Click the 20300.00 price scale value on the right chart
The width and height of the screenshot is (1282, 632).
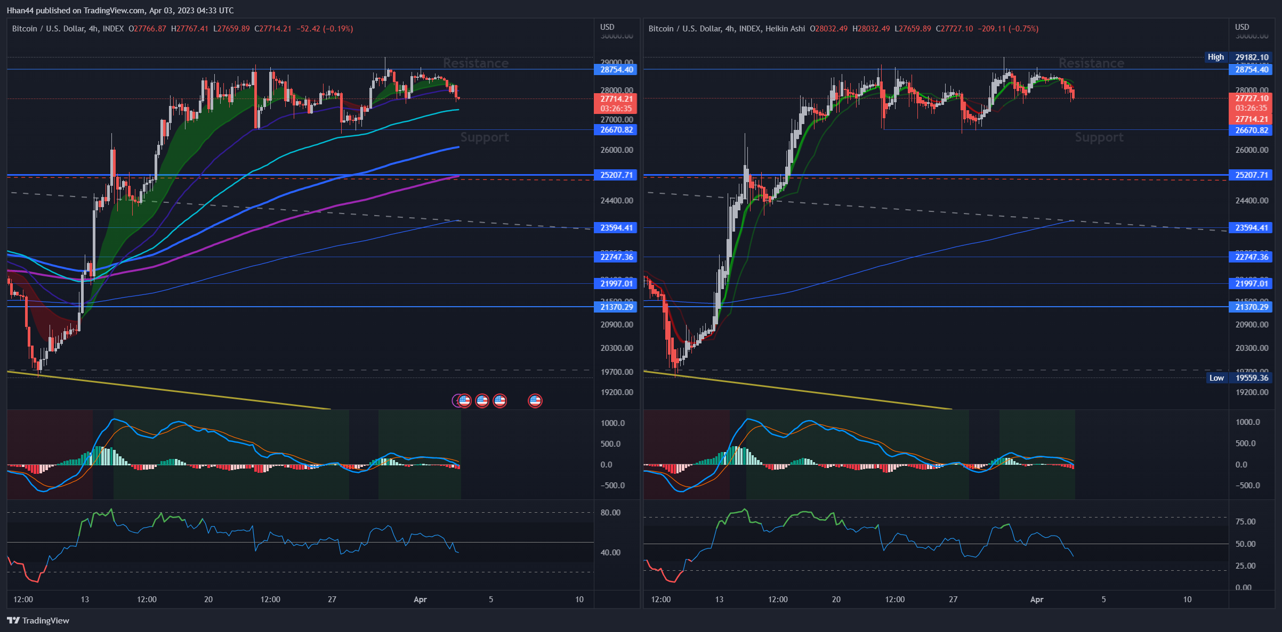(1252, 348)
